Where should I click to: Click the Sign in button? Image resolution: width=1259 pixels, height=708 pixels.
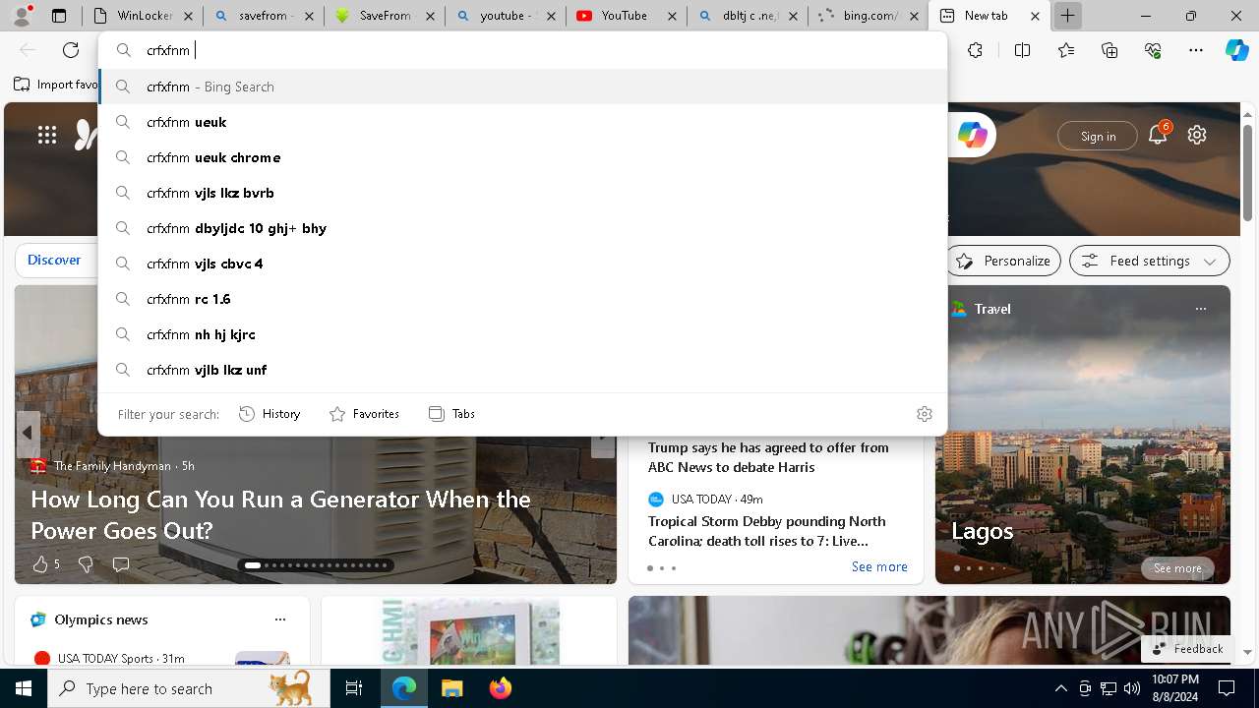[1098, 136]
